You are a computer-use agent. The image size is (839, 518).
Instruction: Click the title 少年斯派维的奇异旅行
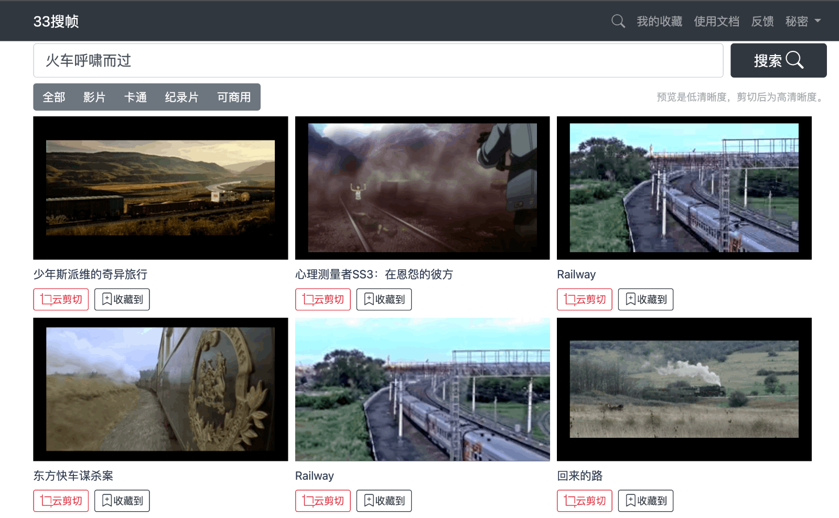[90, 274]
